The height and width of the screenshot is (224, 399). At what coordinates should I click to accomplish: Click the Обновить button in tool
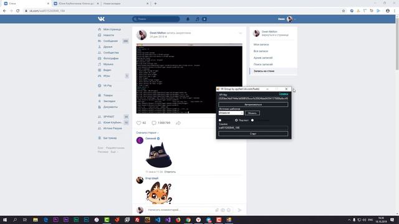pos(252,113)
